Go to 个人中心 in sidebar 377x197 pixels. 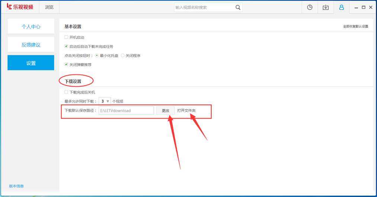(x=31, y=26)
